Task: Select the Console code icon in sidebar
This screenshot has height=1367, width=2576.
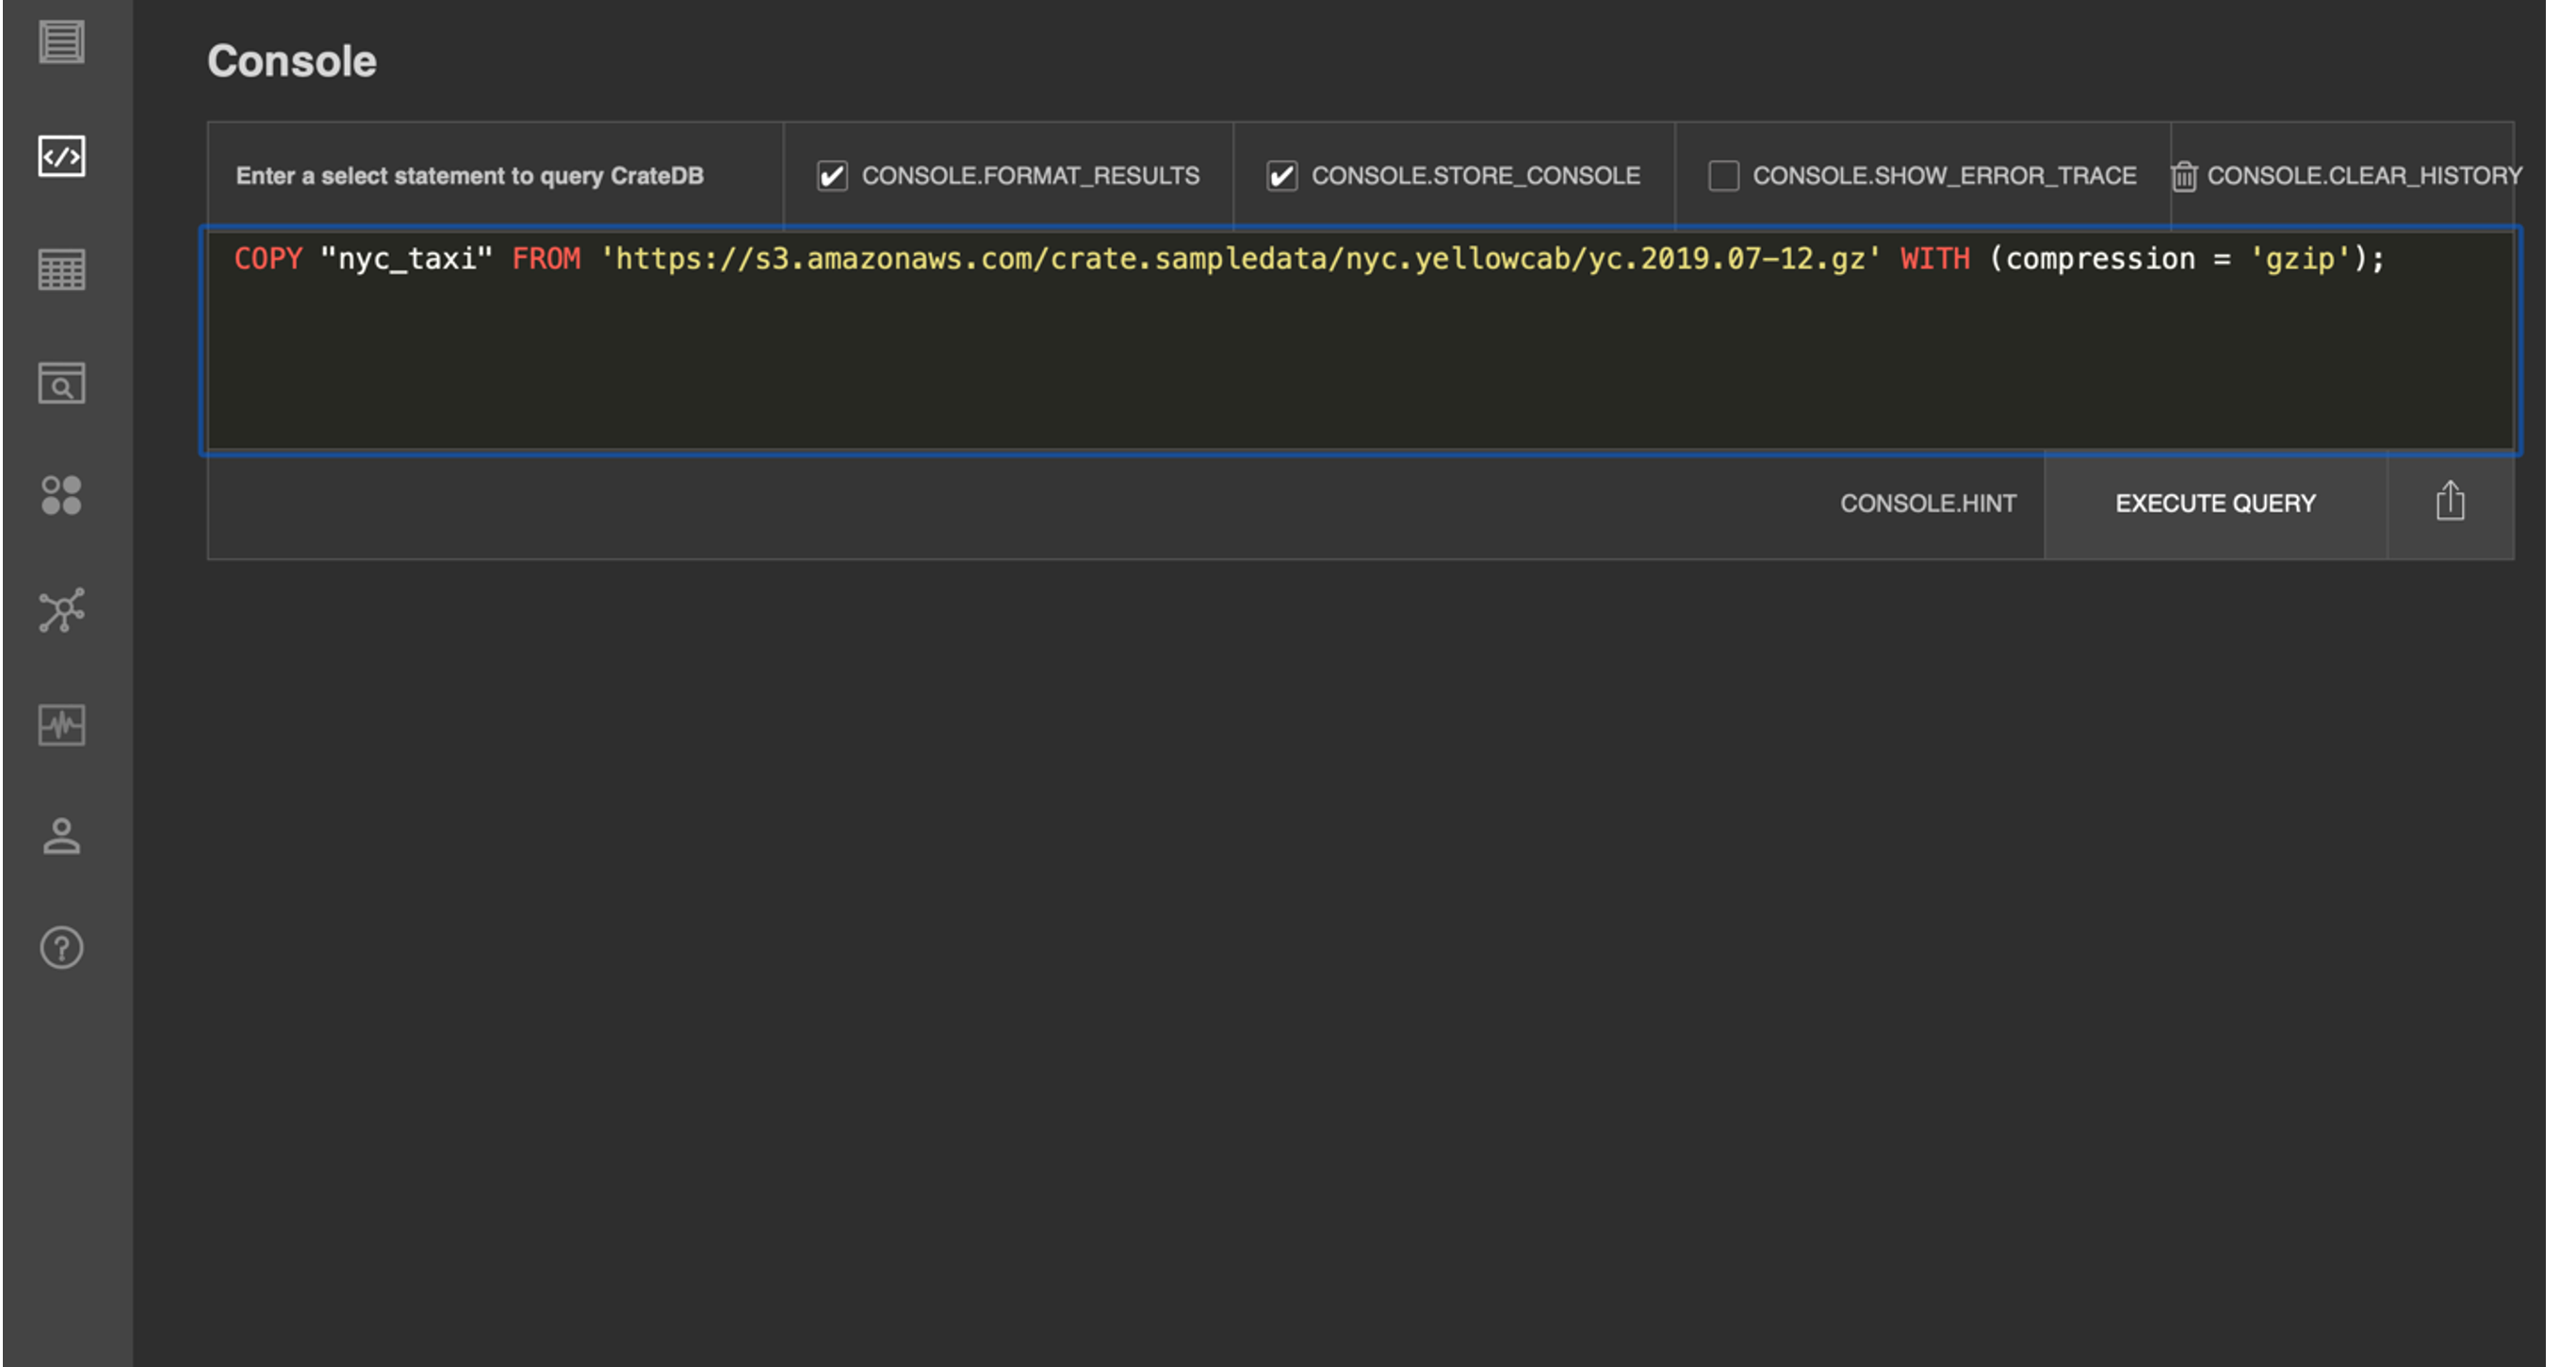Action: click(x=62, y=156)
